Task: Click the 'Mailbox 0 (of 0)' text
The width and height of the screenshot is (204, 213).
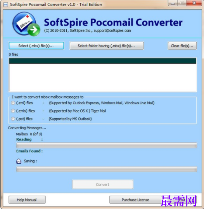Action: [x=29, y=134]
